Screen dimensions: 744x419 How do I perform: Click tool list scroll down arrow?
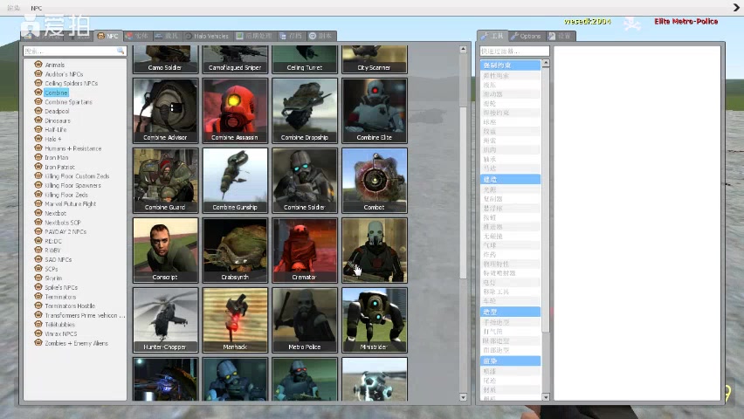(546, 397)
